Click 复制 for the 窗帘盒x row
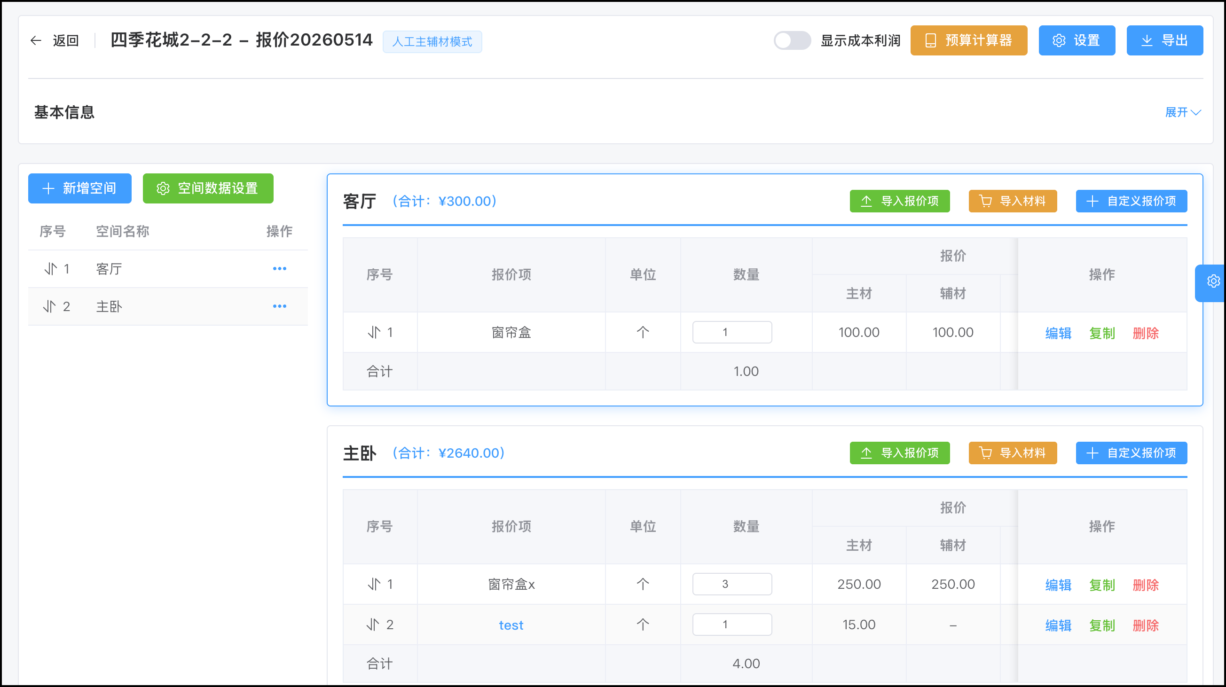Viewport: 1226px width, 687px height. 1102,585
